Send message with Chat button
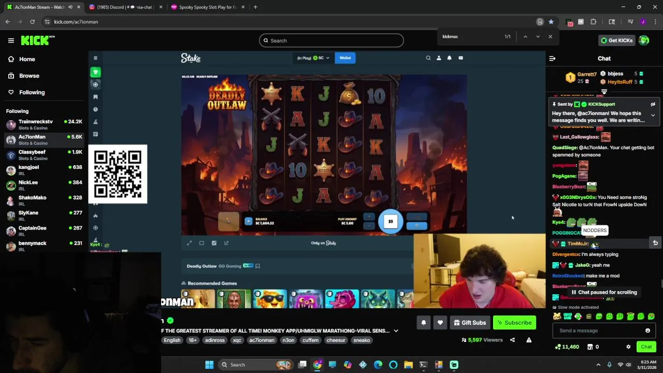The height and width of the screenshot is (373, 663). tap(646, 347)
